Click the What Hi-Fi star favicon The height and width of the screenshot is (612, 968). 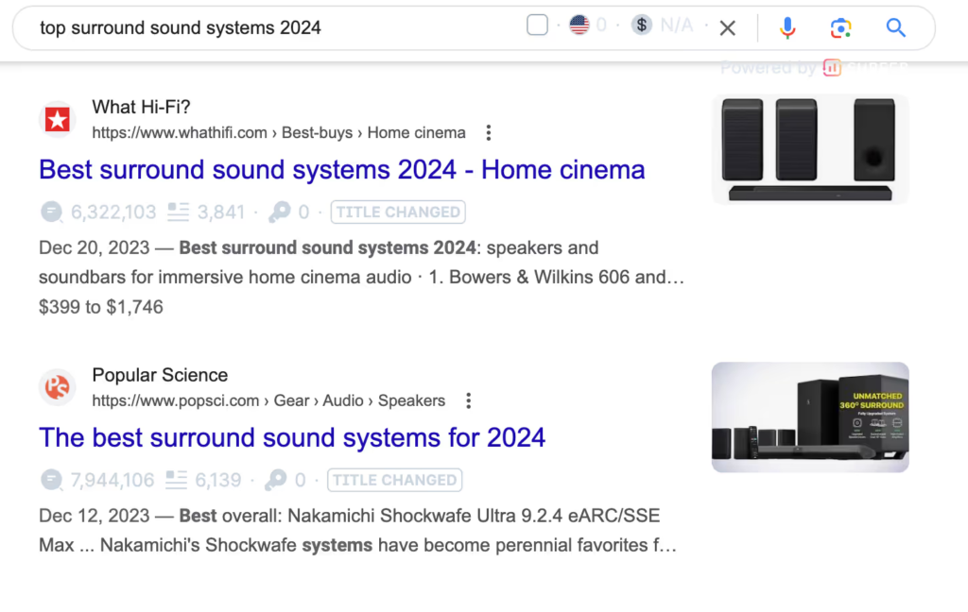58,119
